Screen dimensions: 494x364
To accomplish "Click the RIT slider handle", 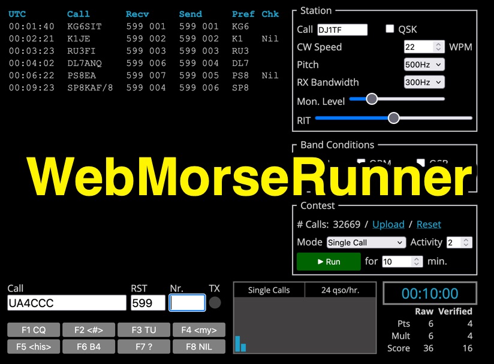I will [393, 118].
